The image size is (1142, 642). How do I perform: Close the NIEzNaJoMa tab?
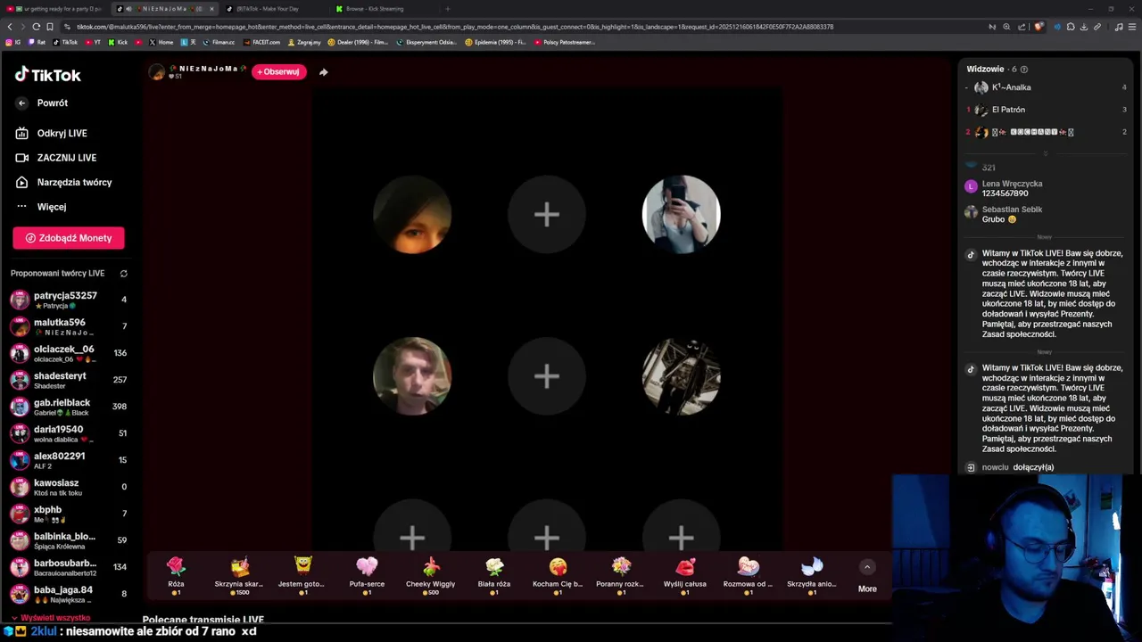pyautogui.click(x=211, y=9)
